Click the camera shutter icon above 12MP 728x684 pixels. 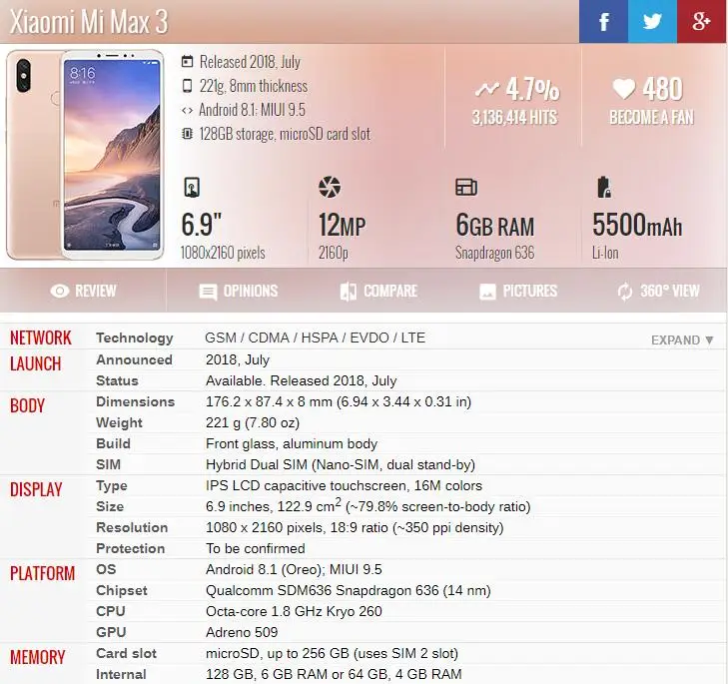[x=330, y=187]
